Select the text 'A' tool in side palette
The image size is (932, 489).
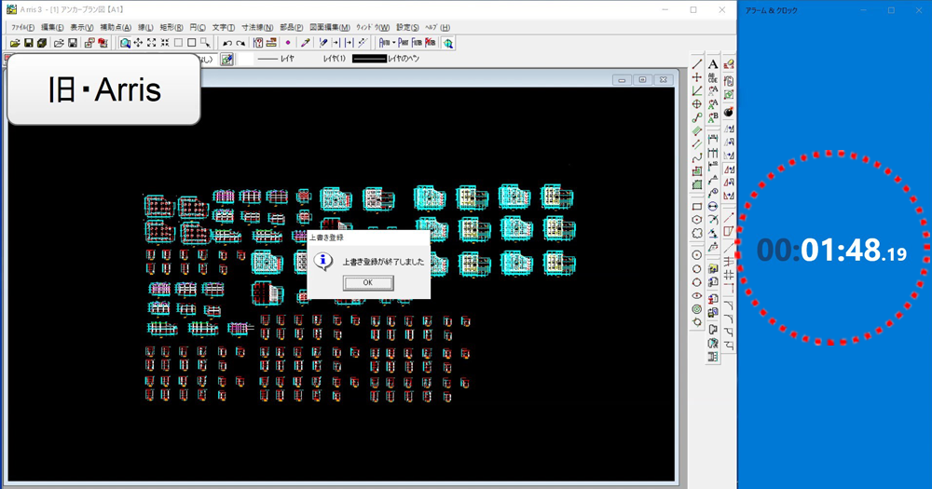713,64
